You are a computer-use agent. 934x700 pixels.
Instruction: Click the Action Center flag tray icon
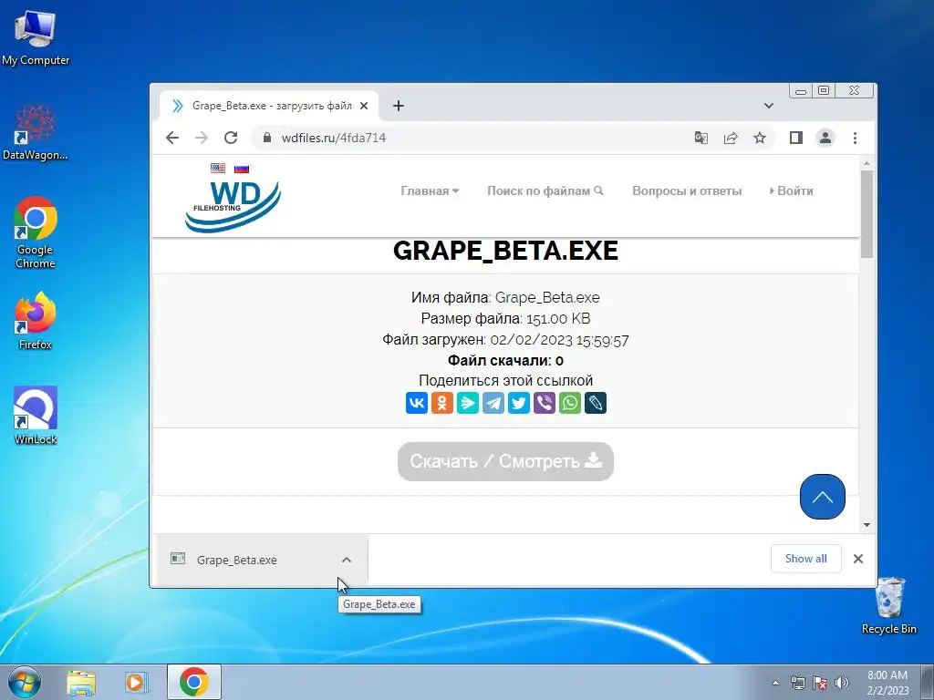(820, 683)
